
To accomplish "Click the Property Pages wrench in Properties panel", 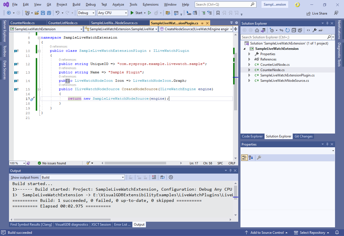I will (x=259, y=158).
